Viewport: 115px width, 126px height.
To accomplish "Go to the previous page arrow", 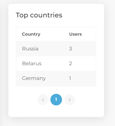I will tap(43, 100).
